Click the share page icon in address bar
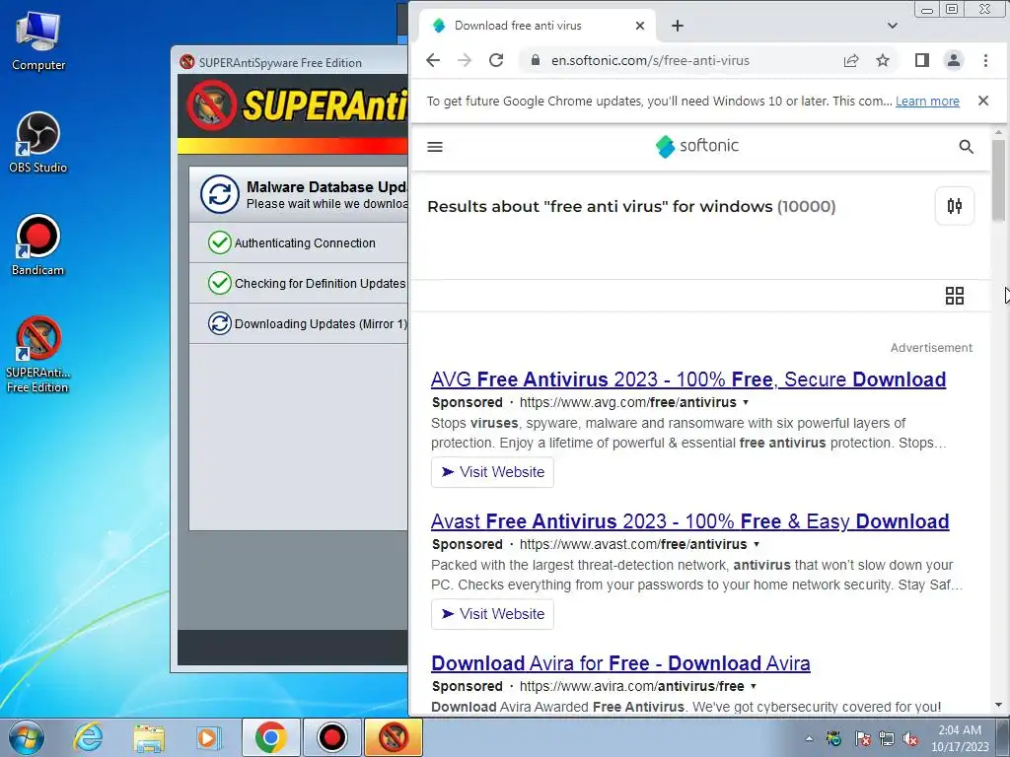The image size is (1010, 757). coord(851,60)
